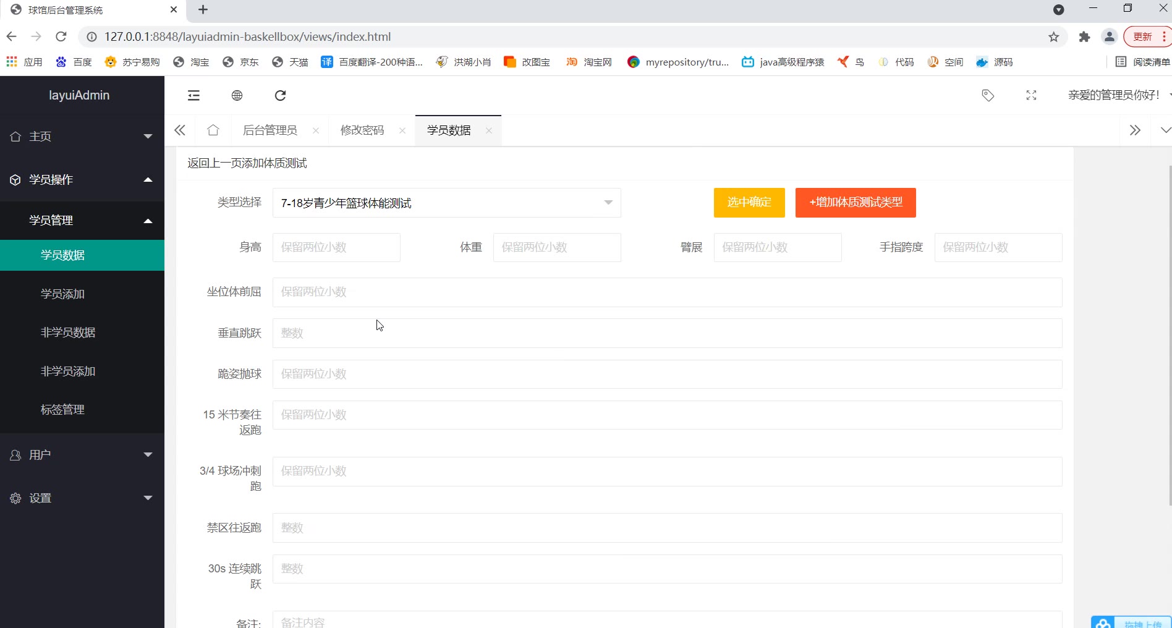Expand the 主页 sidebar menu
The image size is (1172, 628).
pos(82,137)
